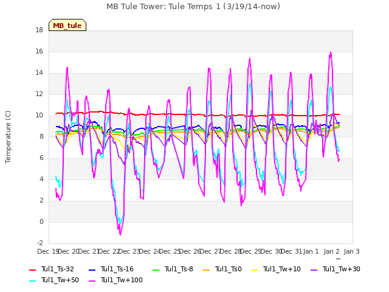Click the 14 y-axis tick label
Screen dimensions: 389x292
[x=39, y=73]
